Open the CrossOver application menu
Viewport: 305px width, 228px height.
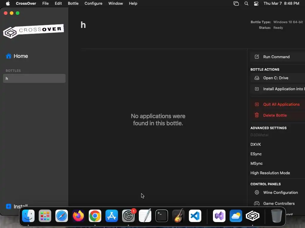click(x=26, y=4)
